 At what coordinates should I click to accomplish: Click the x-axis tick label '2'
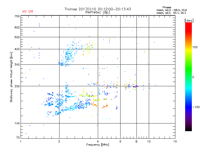59,141
